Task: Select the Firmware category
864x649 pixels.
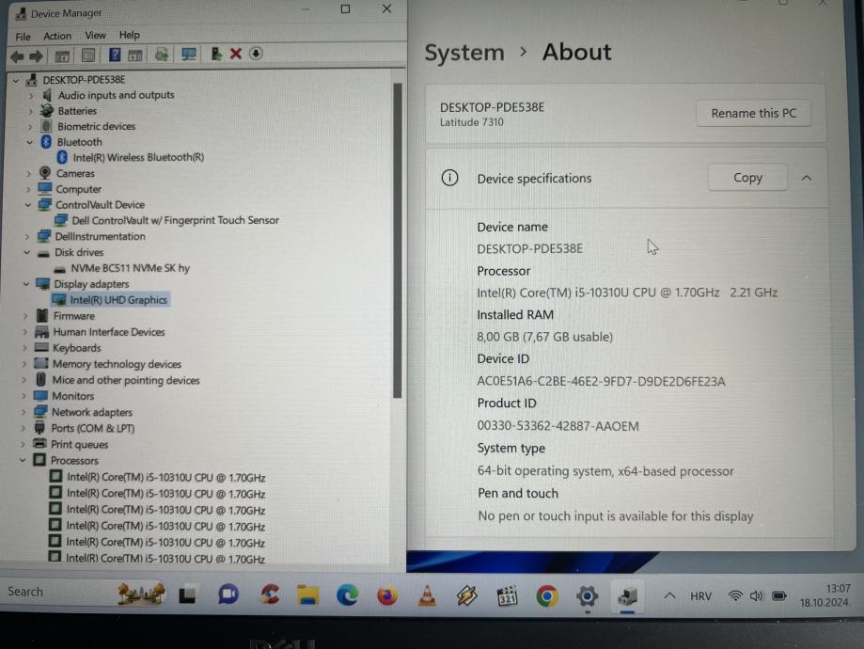Action: pos(74,316)
